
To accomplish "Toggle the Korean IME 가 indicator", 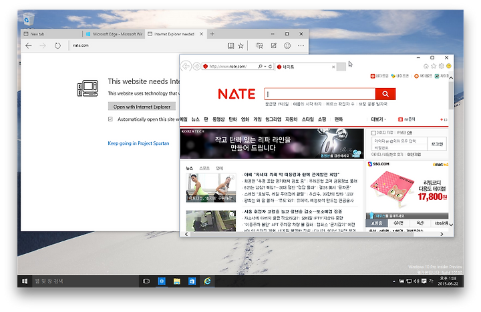I will pyautogui.click(x=431, y=281).
